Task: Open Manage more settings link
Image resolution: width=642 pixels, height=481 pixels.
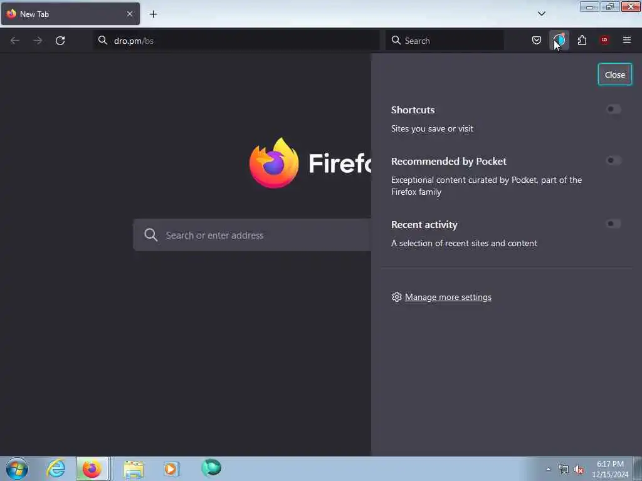Action: [448, 297]
